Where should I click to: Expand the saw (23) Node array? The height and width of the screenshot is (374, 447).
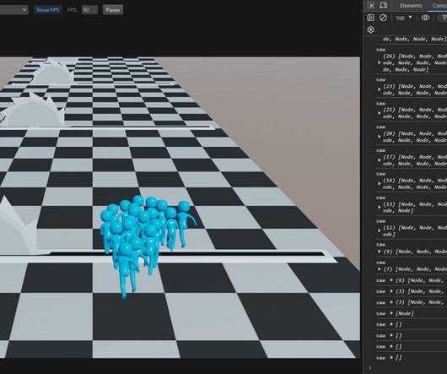click(x=380, y=89)
